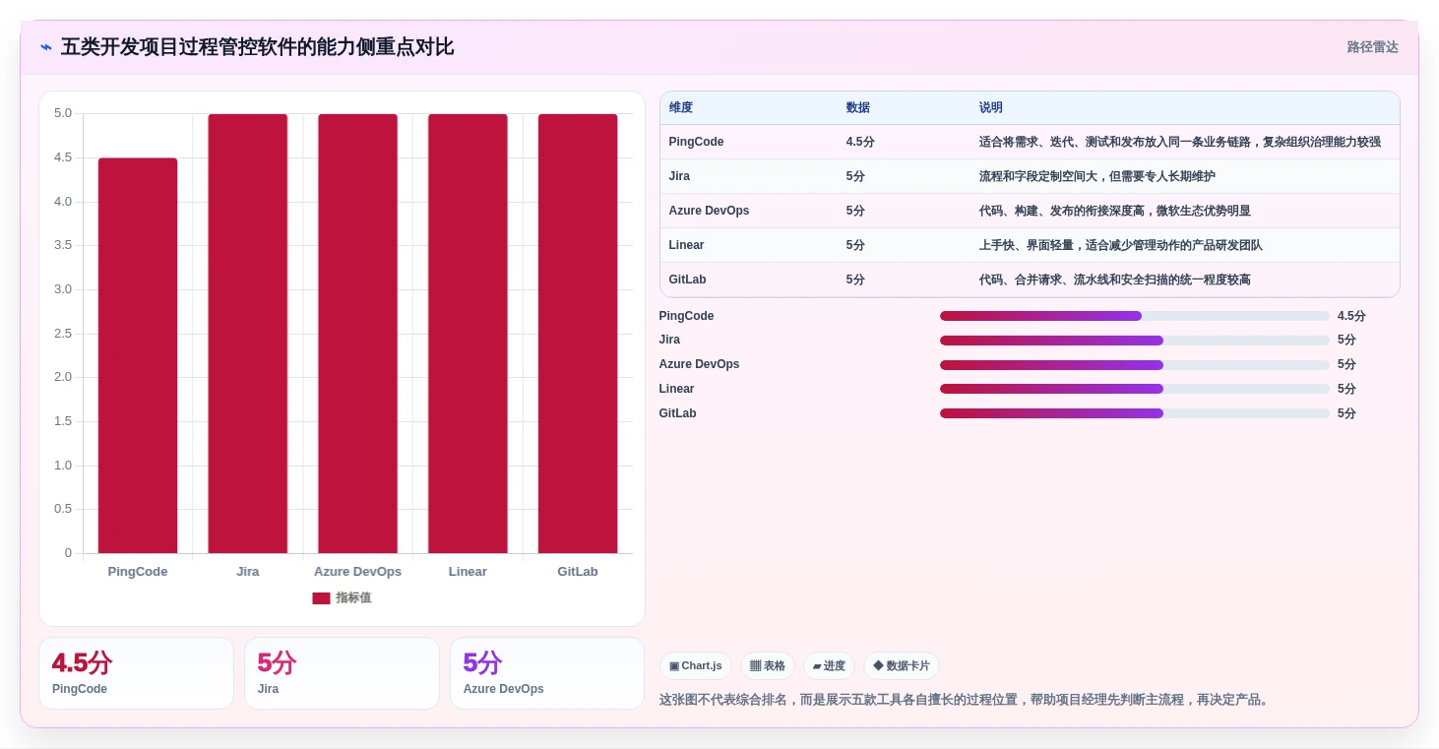Click the Linear progress bar
Screen dimensions: 1439x749
point(1134,389)
